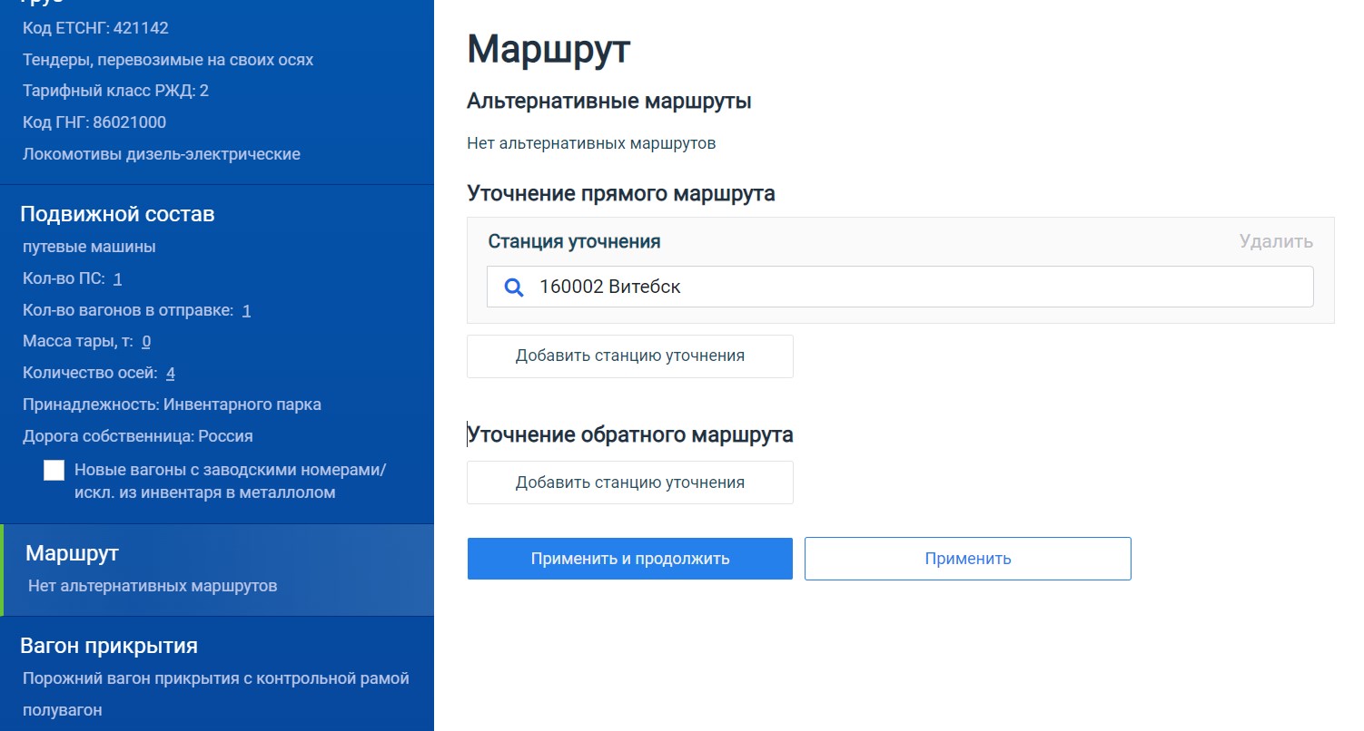Click the Применить и продолжить button

(629, 559)
